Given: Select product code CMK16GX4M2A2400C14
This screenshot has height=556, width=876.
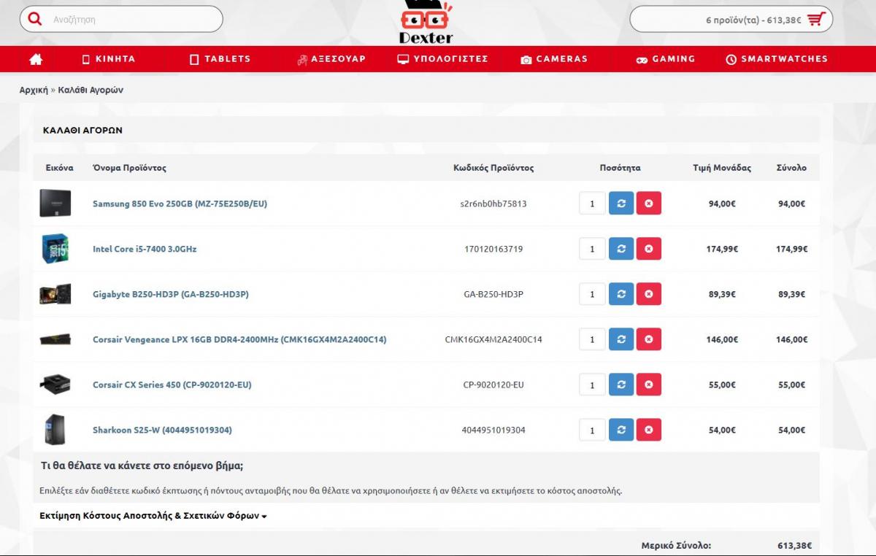Looking at the screenshot, I should pyautogui.click(x=493, y=339).
